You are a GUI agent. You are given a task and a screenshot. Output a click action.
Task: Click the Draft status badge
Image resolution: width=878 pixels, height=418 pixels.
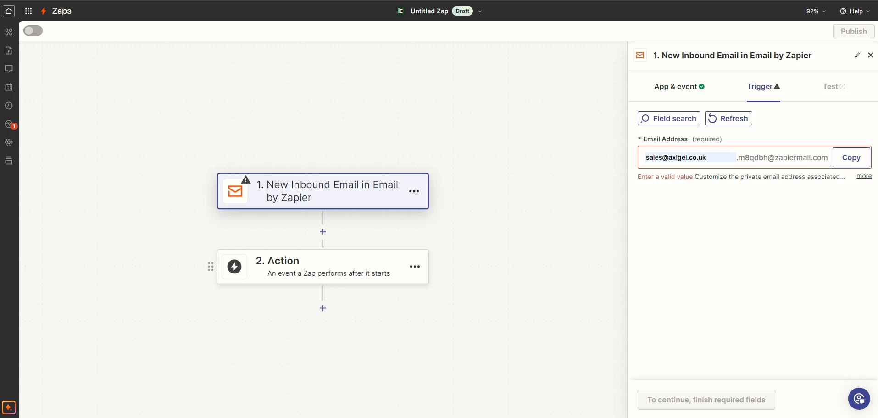[462, 11]
